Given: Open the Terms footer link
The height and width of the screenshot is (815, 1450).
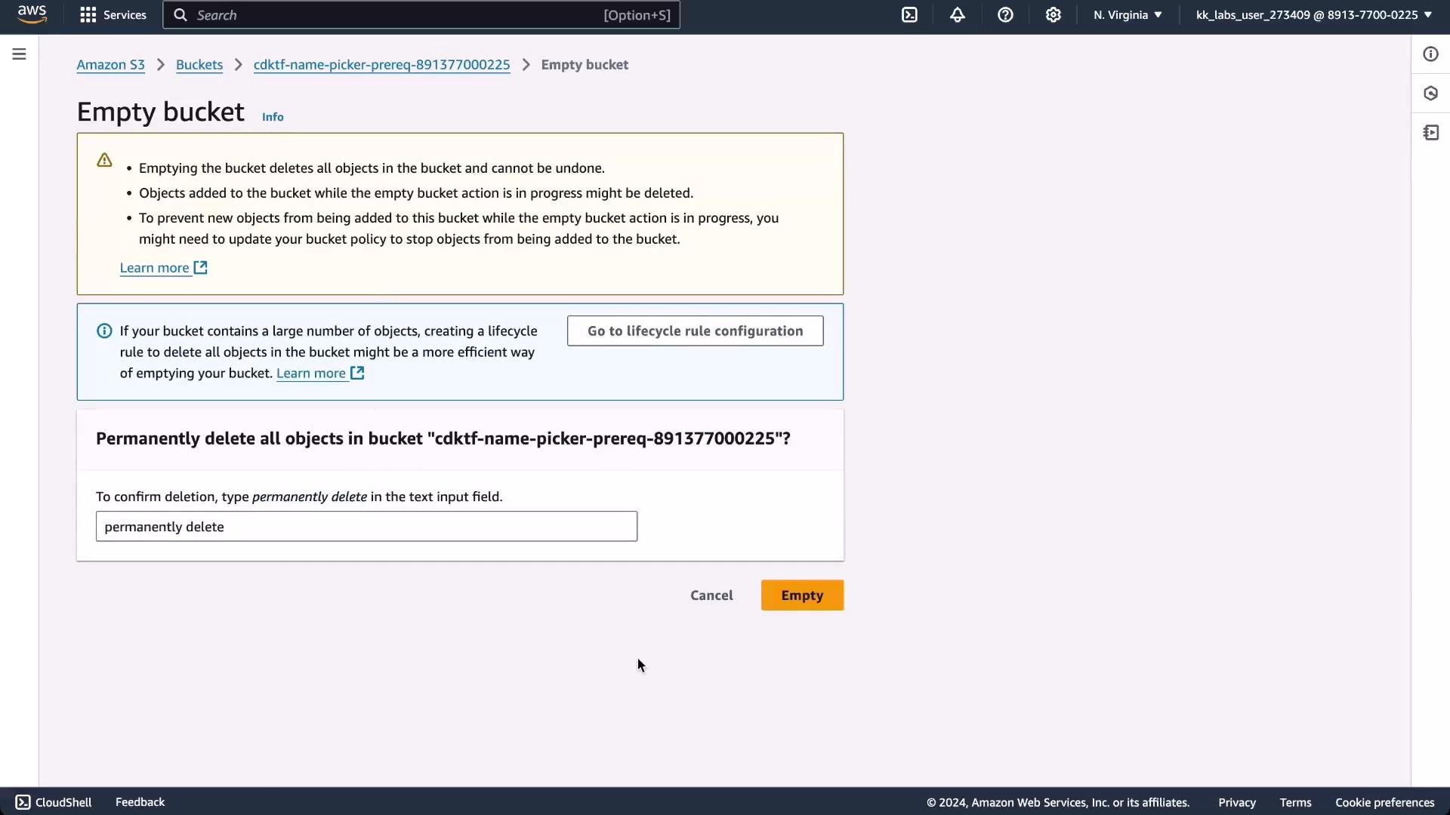Looking at the screenshot, I should [x=1295, y=803].
